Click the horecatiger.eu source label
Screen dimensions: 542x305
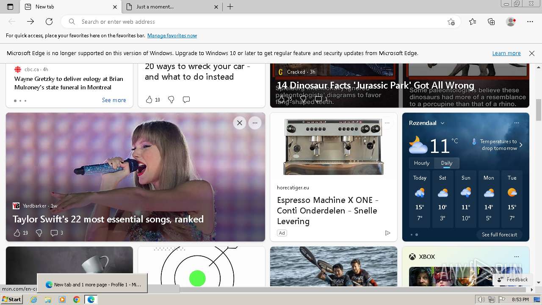pos(293,188)
